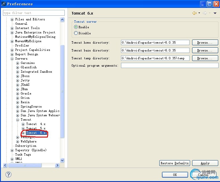Select Sun Java System Webserver item
The height and width of the screenshot is (182, 220).
point(40,115)
